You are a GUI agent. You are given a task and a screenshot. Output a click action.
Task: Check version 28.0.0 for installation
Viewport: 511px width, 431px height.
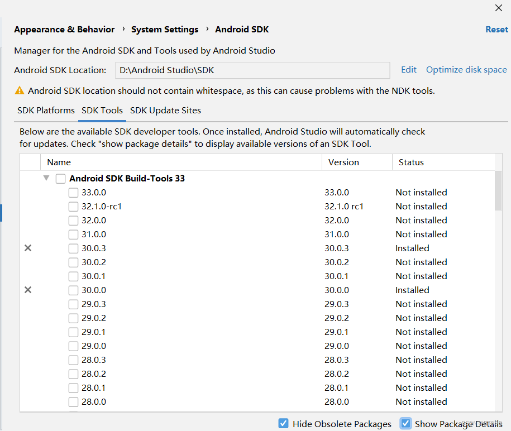tap(73, 401)
